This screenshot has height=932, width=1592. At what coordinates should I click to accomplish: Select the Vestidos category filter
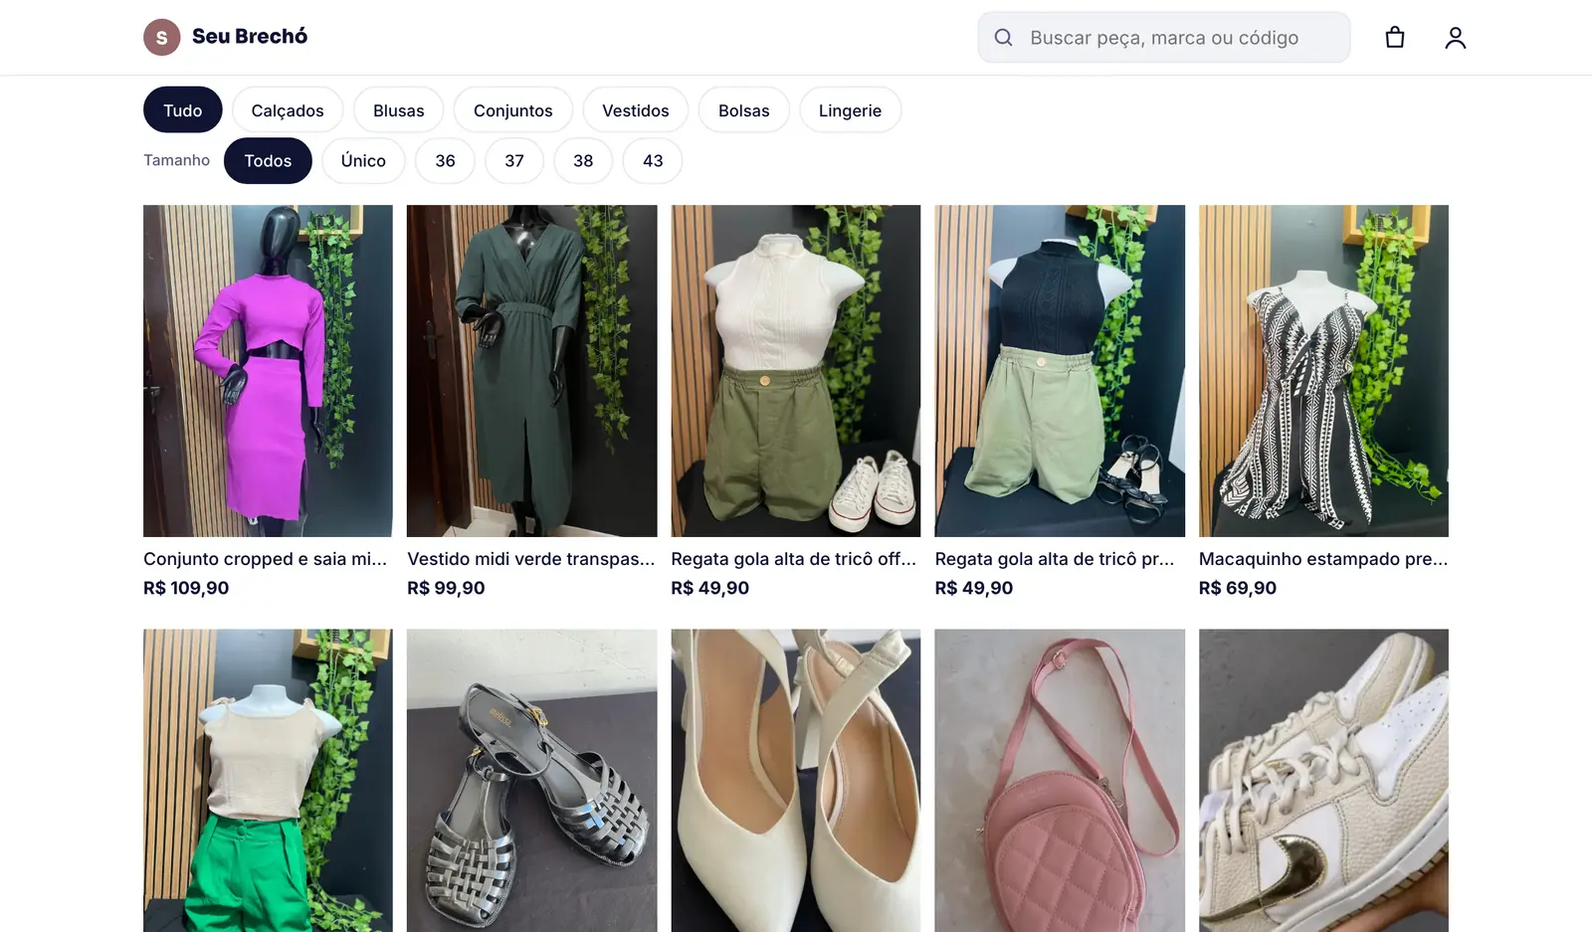click(x=636, y=110)
